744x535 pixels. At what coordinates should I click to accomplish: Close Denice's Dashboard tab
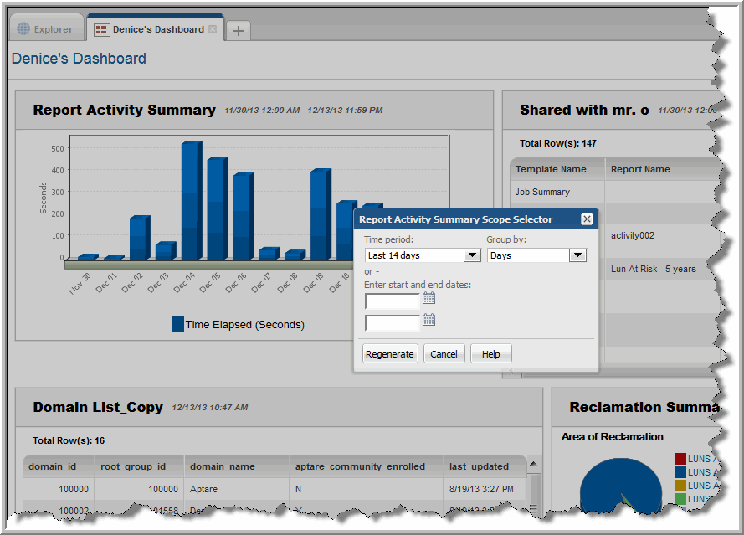(213, 29)
